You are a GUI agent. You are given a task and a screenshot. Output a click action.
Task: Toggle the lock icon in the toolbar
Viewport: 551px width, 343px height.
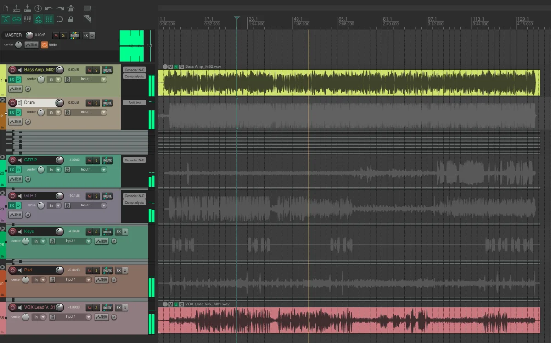coord(71,19)
